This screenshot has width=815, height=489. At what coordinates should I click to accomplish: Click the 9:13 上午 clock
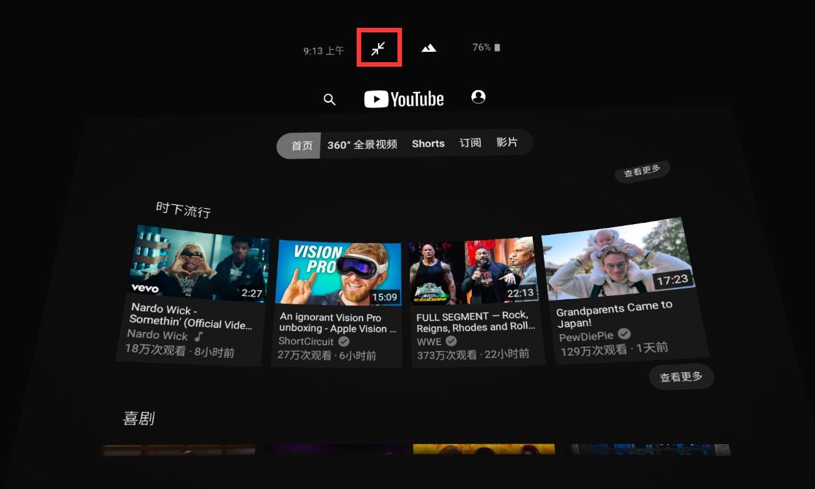pos(324,51)
